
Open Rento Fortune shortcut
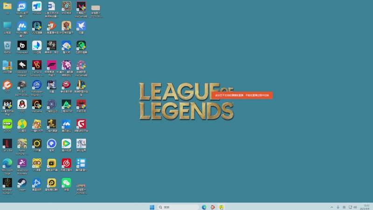pyautogui.click(x=22, y=147)
